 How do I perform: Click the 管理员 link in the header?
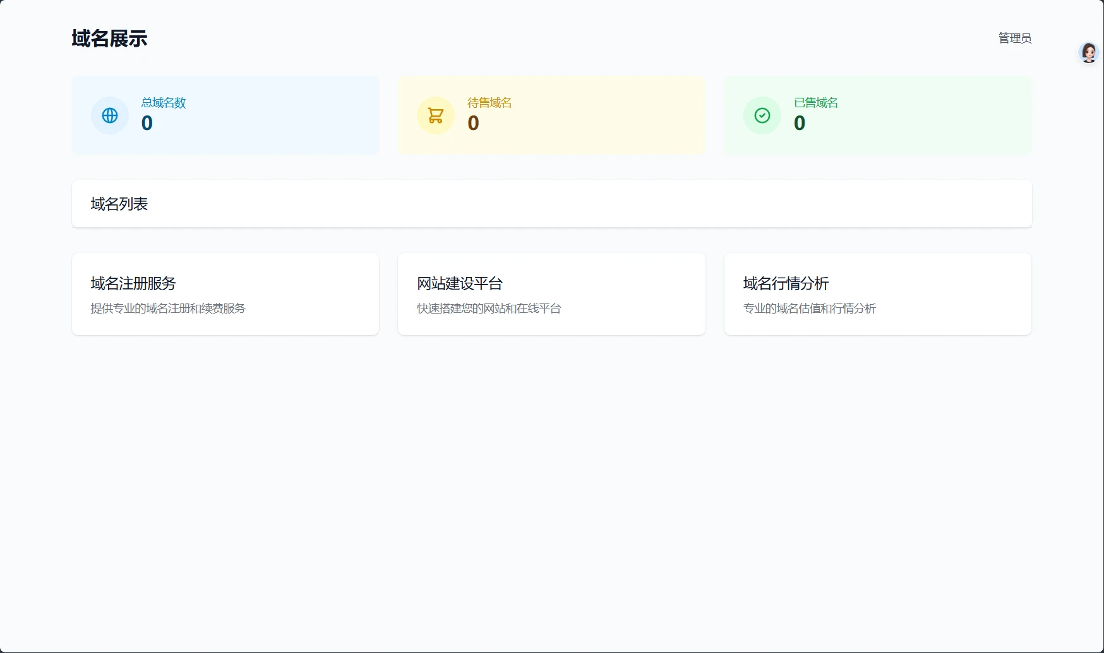1014,38
